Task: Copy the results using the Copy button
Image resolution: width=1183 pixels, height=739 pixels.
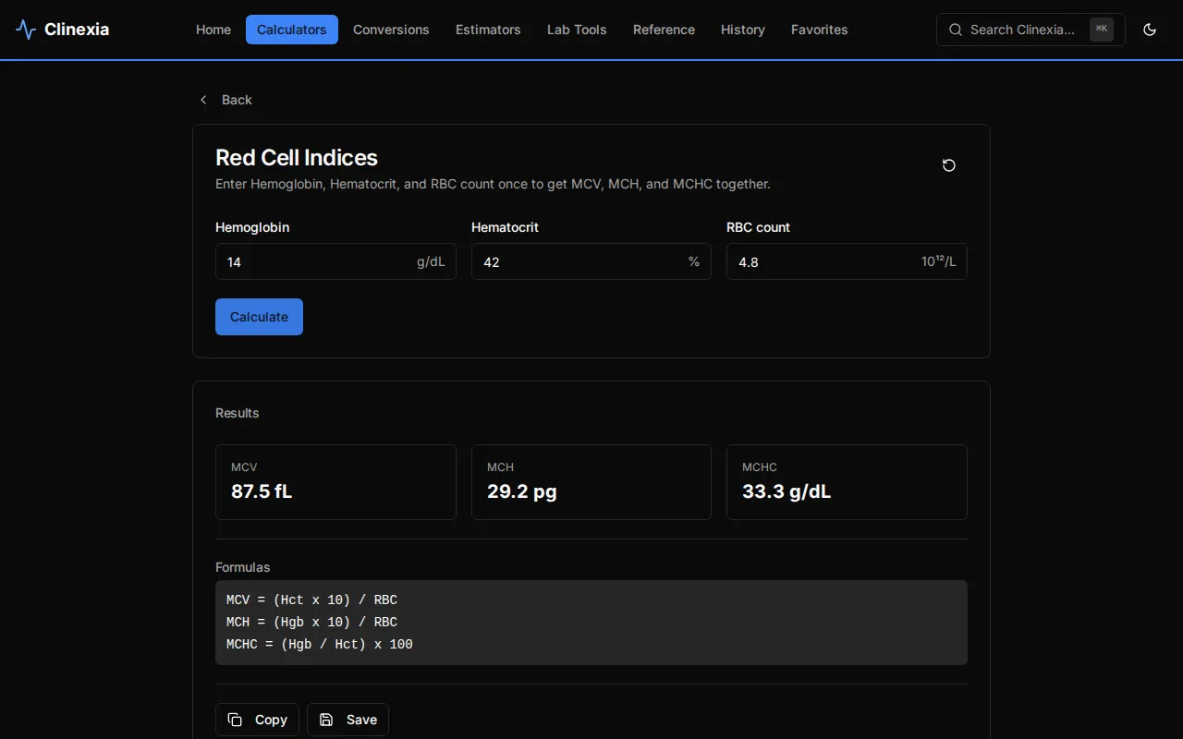Action: (x=257, y=720)
